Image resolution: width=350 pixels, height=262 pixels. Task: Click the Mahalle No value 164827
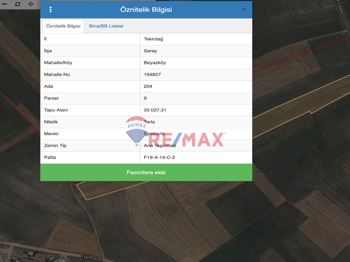(x=152, y=75)
